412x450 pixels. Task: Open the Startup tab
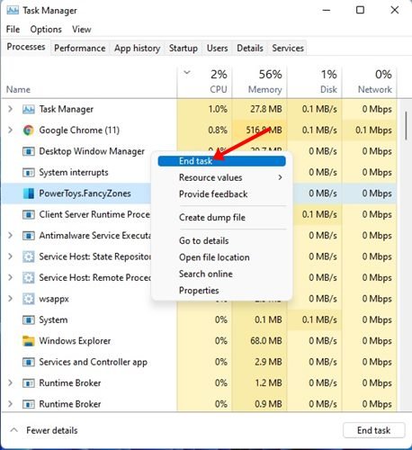pos(184,49)
